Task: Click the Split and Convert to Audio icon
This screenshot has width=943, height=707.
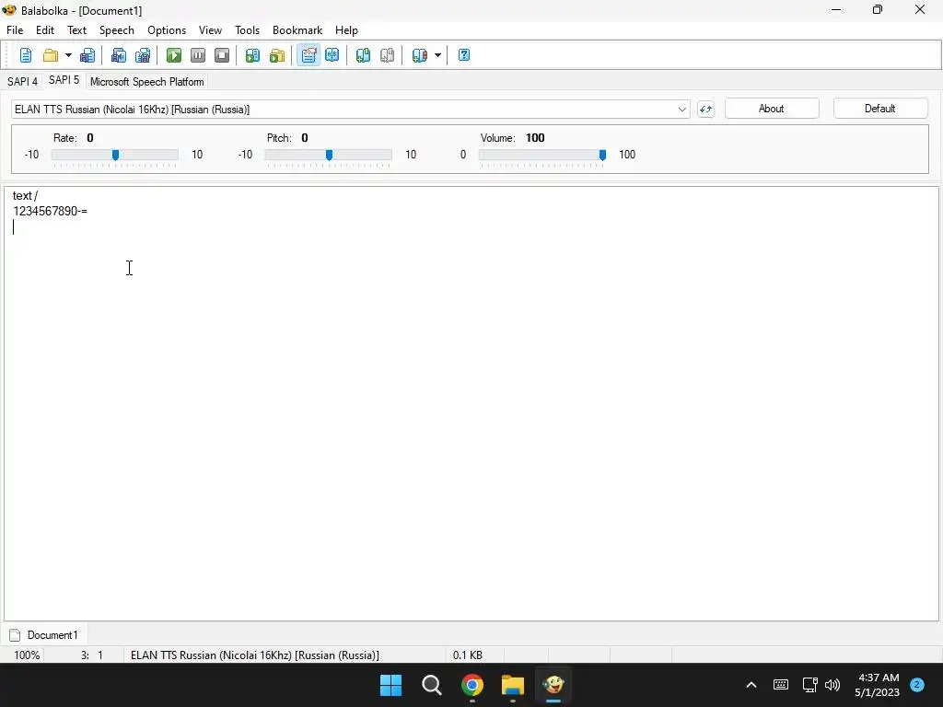Action: click(143, 55)
